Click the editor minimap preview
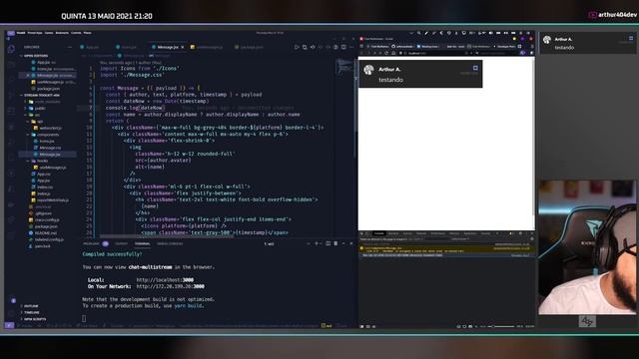The height and width of the screenshot is (359, 639). click(x=344, y=68)
